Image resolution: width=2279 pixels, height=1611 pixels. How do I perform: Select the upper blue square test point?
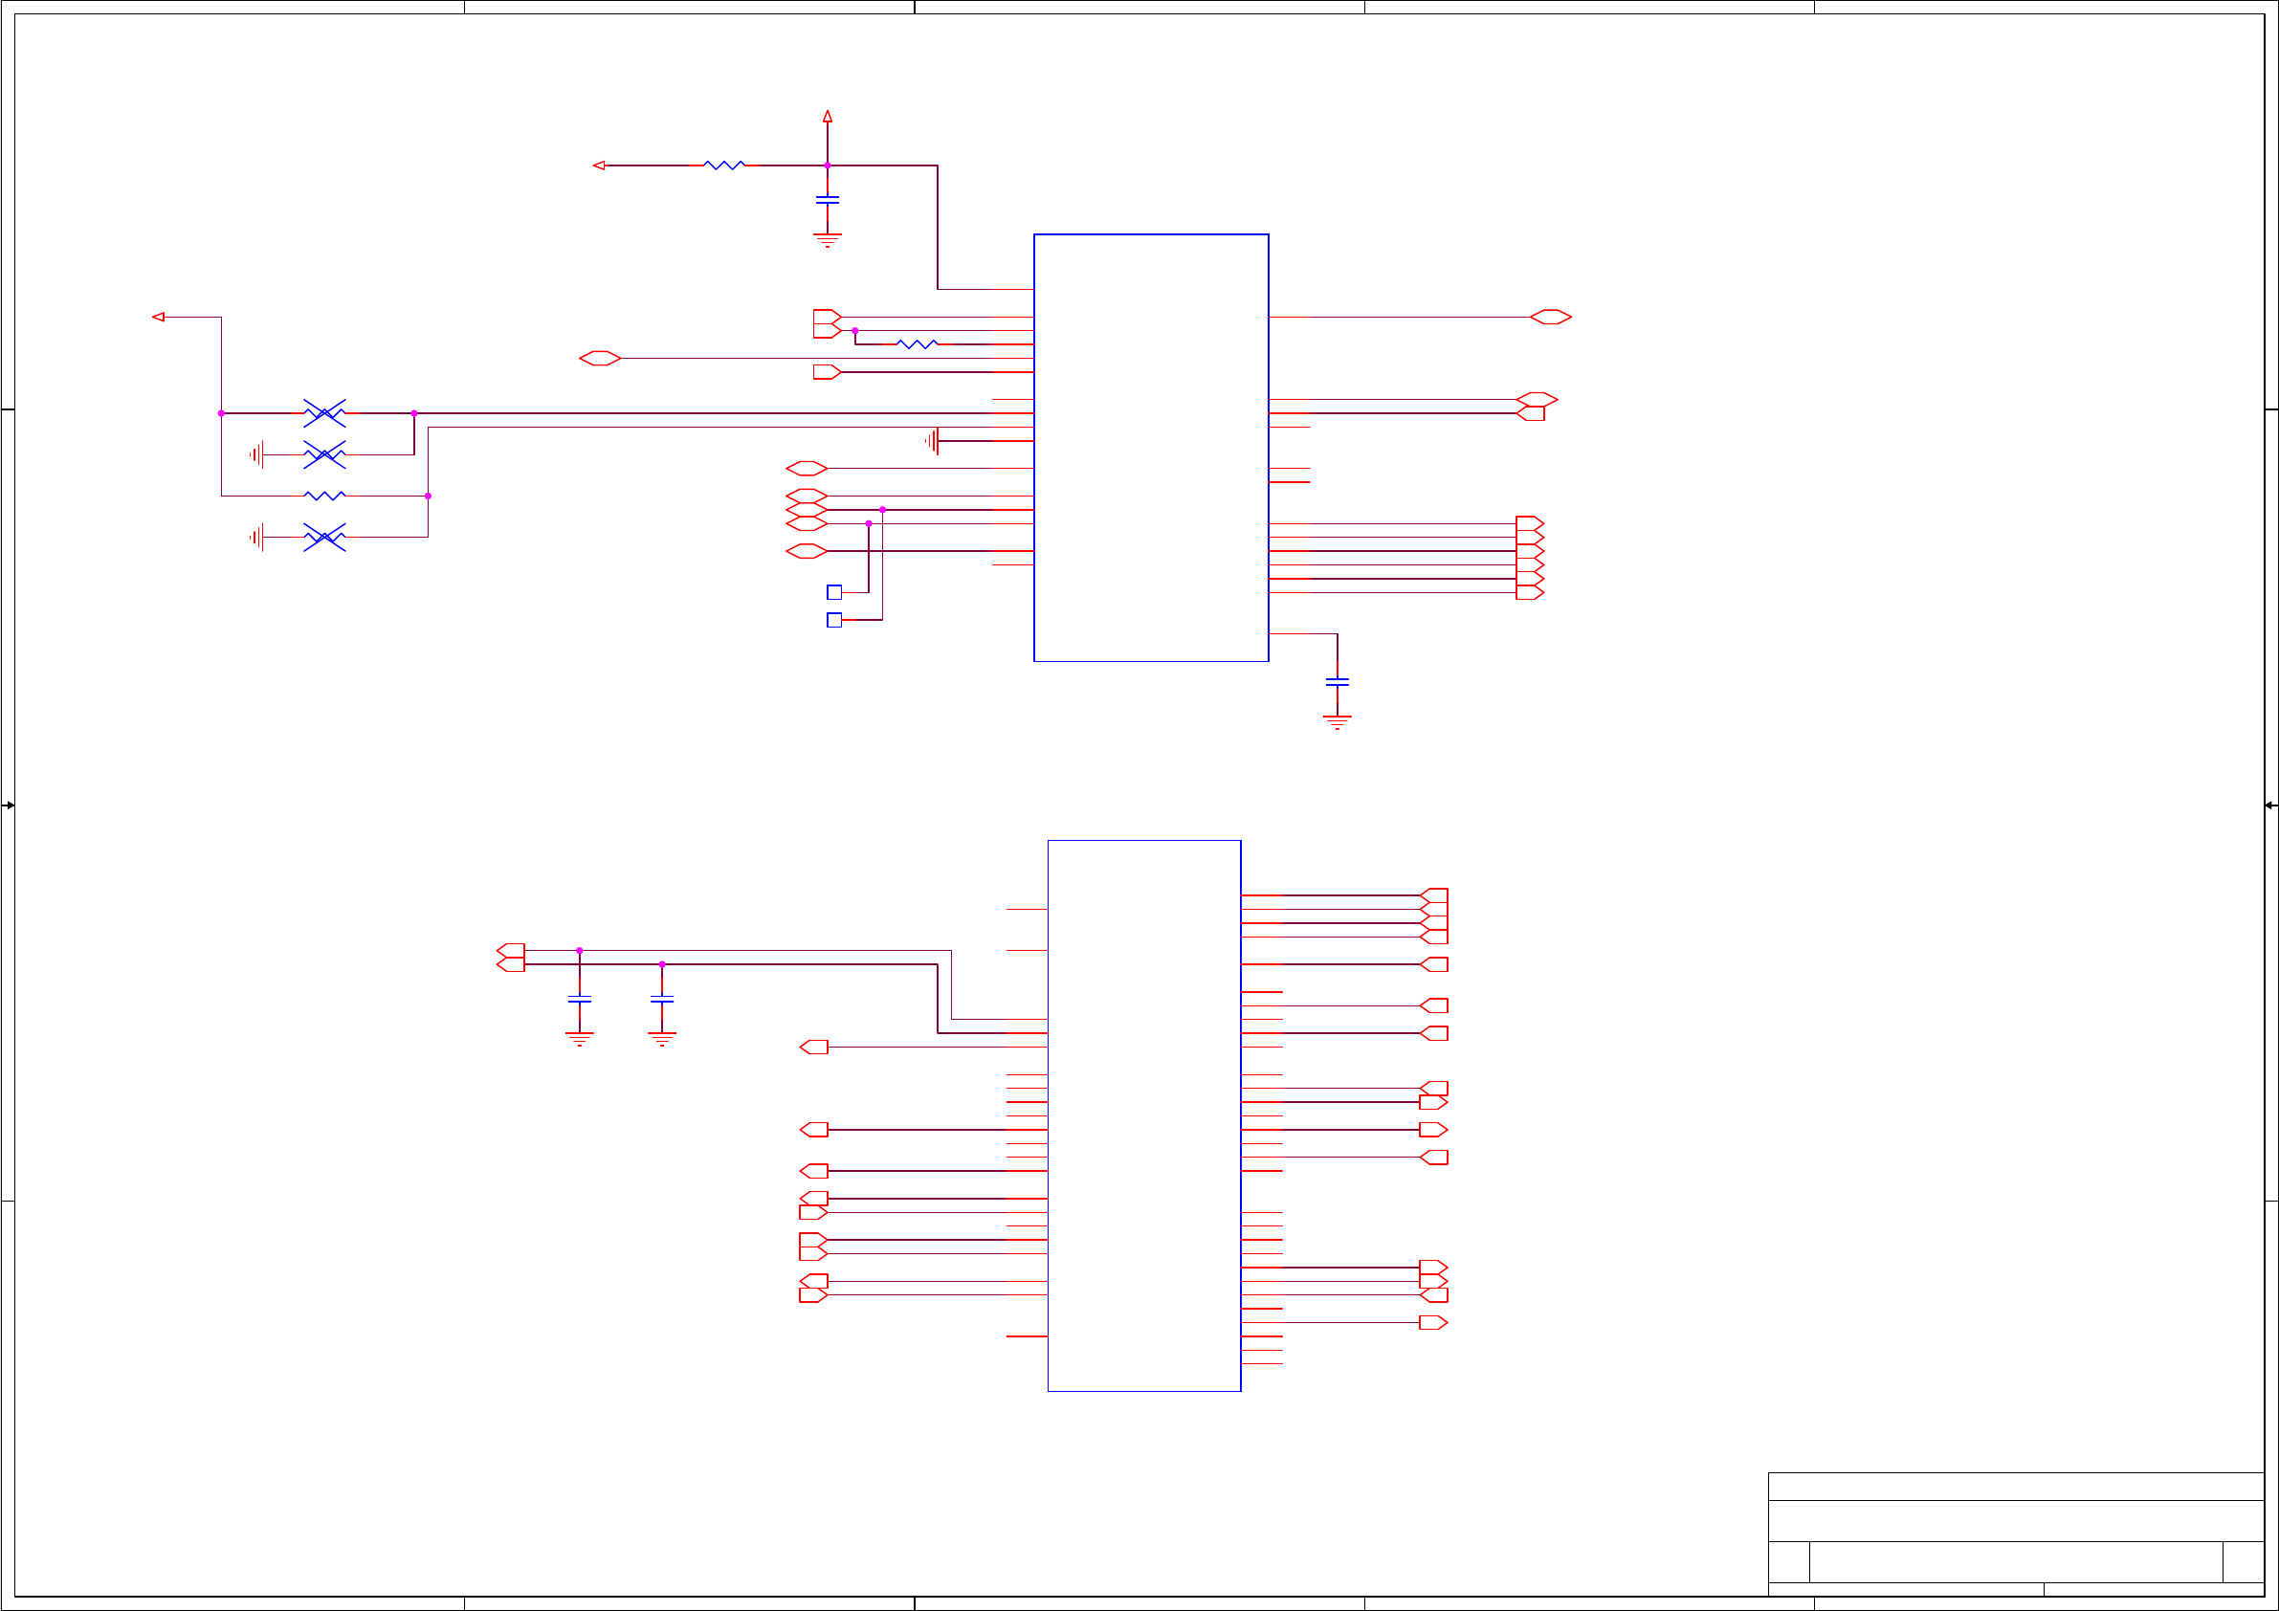click(x=833, y=592)
